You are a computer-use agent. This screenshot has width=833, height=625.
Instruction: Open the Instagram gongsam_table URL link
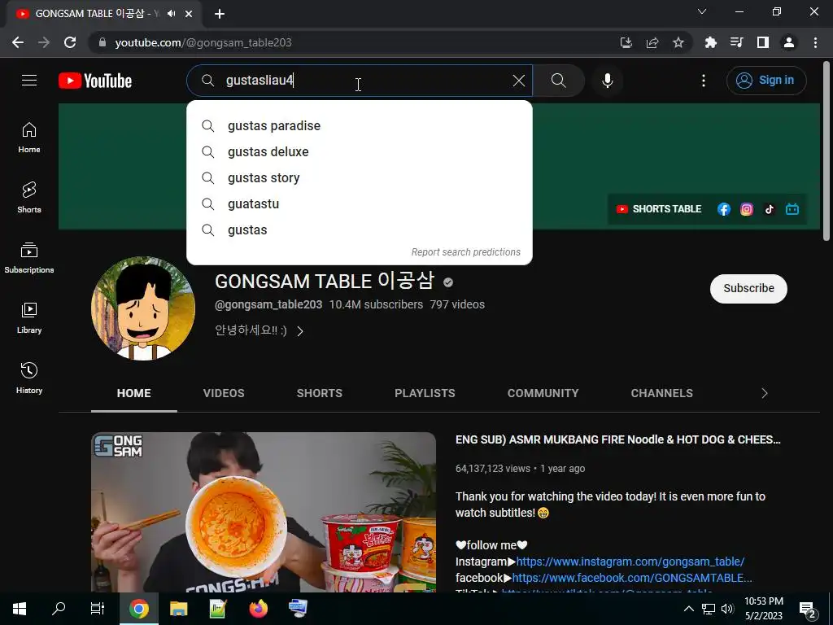coord(630,562)
